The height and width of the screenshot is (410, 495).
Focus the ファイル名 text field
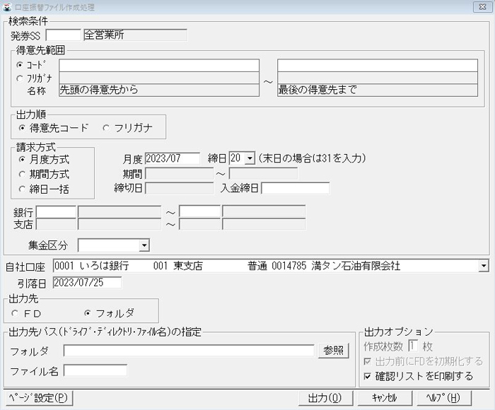pos(95,370)
